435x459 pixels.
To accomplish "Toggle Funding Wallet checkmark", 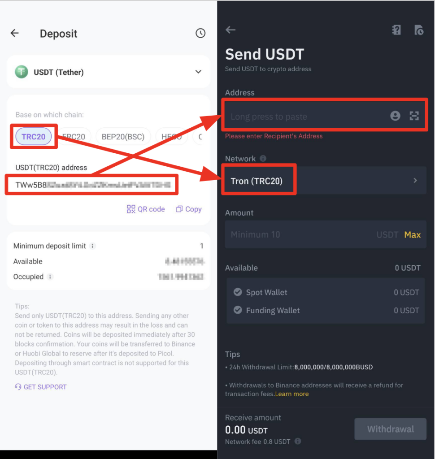I will click(238, 310).
